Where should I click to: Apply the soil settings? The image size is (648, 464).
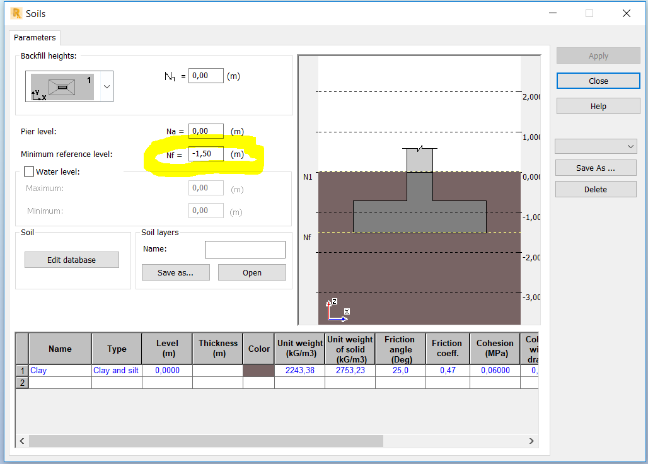[598, 55]
